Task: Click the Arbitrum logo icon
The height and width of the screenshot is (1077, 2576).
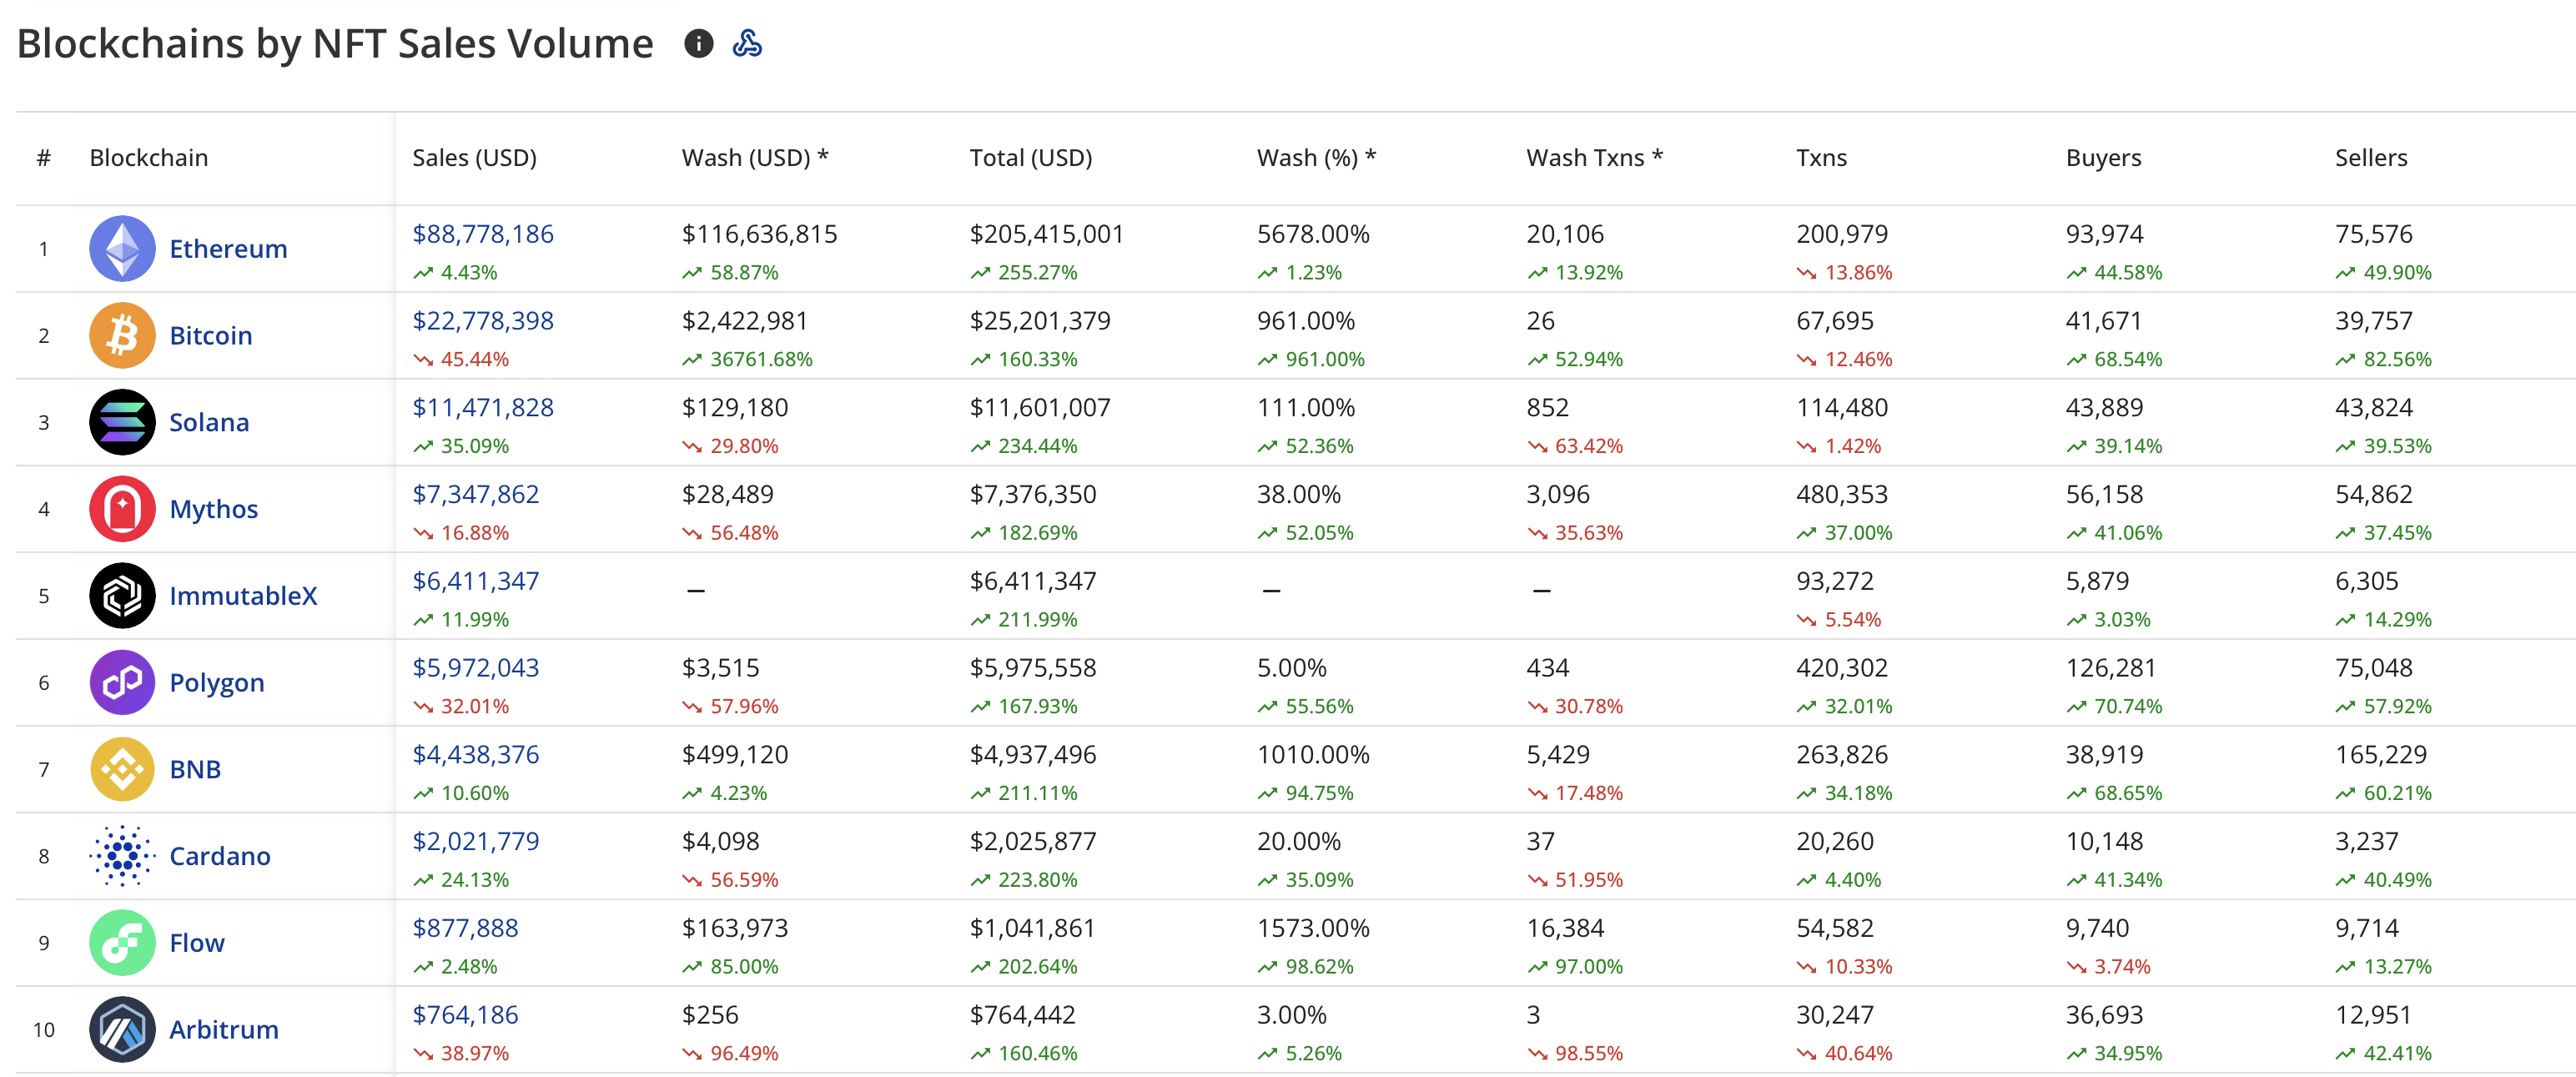Action: tap(122, 1030)
